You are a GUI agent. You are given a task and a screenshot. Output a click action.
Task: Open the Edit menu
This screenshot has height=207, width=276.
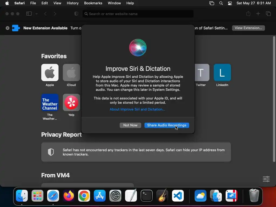[44, 3]
